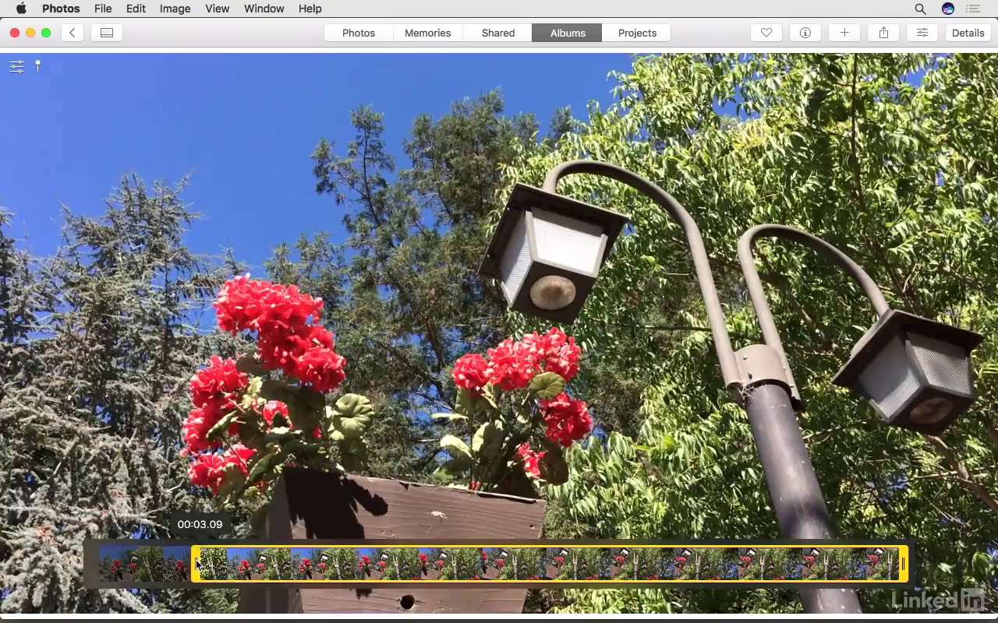Switch to the Photos tab
This screenshot has width=998, height=623.
point(359,33)
